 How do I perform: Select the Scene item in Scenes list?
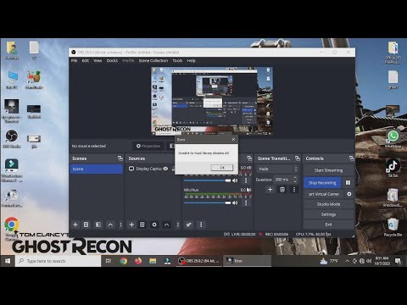(96, 169)
